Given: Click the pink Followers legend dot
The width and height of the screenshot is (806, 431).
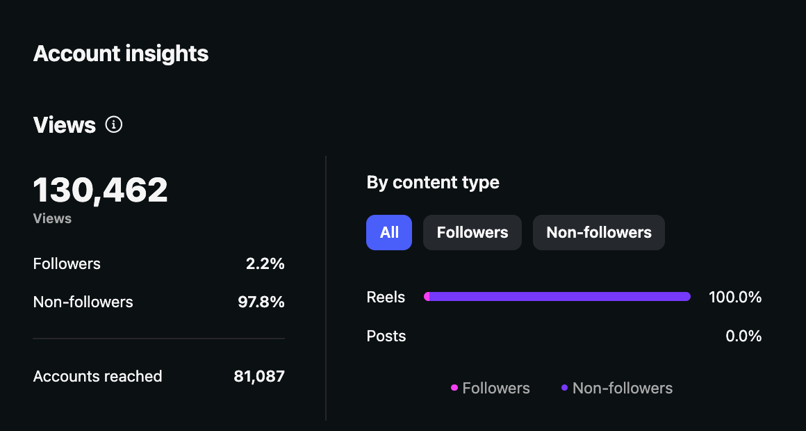Looking at the screenshot, I should tap(454, 387).
